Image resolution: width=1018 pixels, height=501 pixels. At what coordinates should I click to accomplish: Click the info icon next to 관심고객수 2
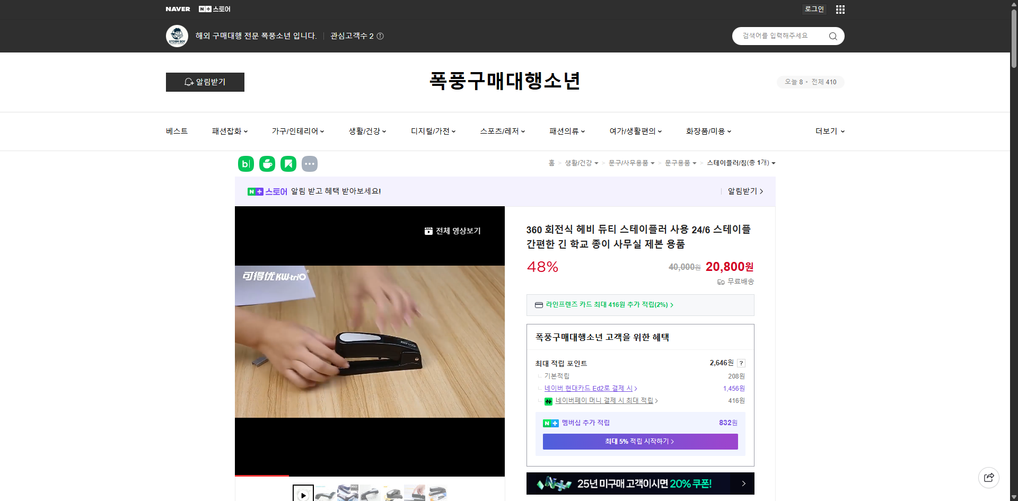pos(380,36)
